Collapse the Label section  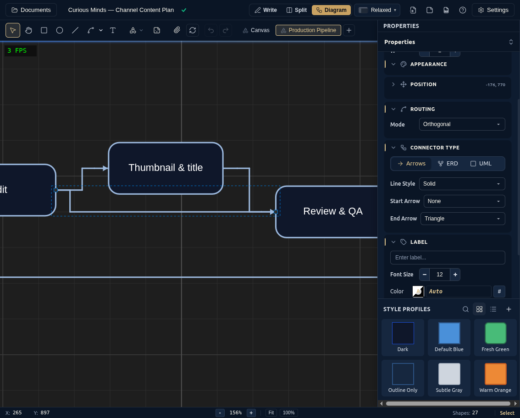click(393, 242)
